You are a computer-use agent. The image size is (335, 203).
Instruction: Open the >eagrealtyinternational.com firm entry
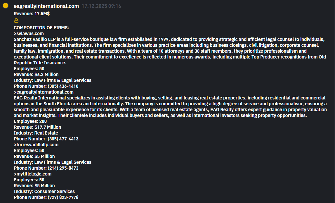(x=44, y=92)
